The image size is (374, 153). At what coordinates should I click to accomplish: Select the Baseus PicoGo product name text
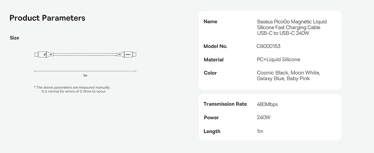(x=292, y=28)
